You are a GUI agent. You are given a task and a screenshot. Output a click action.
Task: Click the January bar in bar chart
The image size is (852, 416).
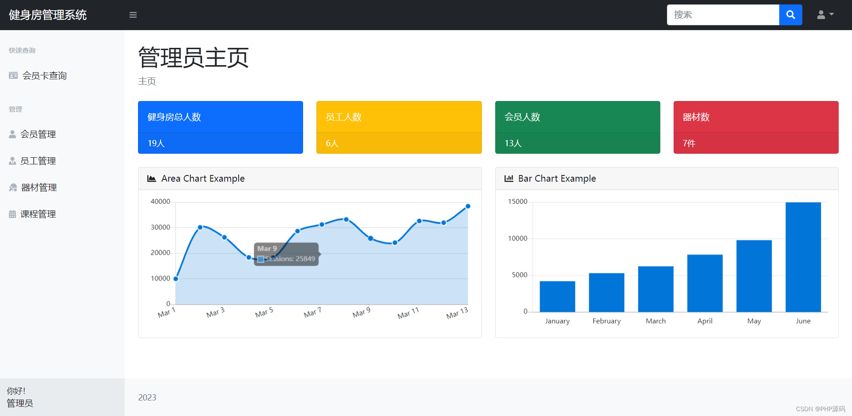click(557, 296)
